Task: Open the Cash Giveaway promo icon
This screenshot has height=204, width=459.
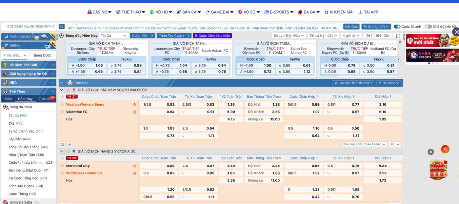Action: pyautogui.click(x=439, y=170)
